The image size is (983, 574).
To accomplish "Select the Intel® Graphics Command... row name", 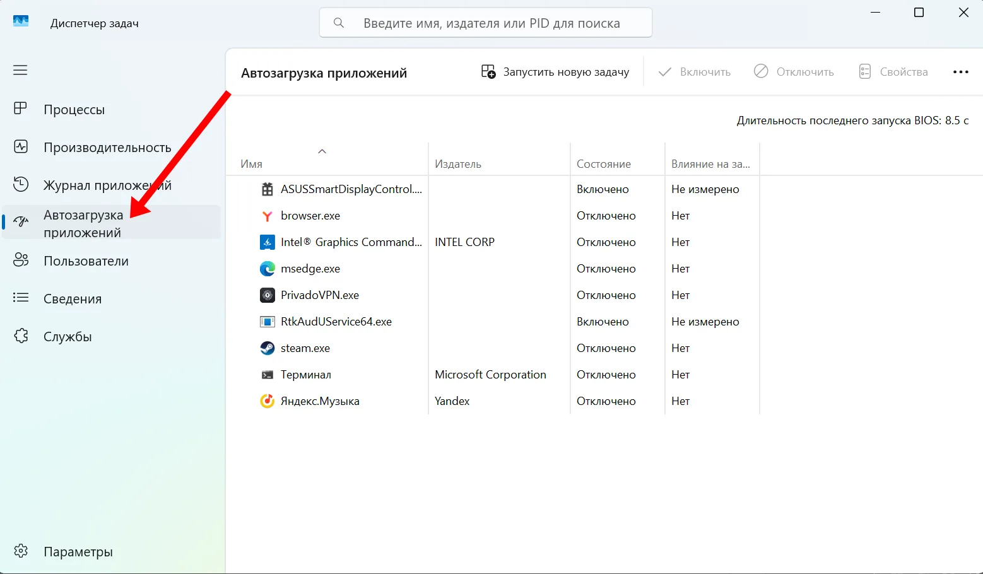I will click(351, 242).
